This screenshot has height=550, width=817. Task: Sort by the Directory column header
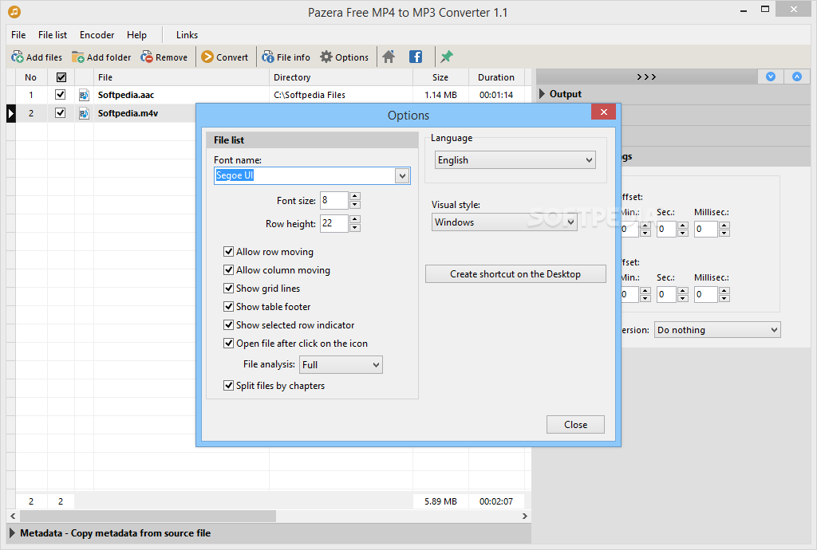tap(341, 77)
